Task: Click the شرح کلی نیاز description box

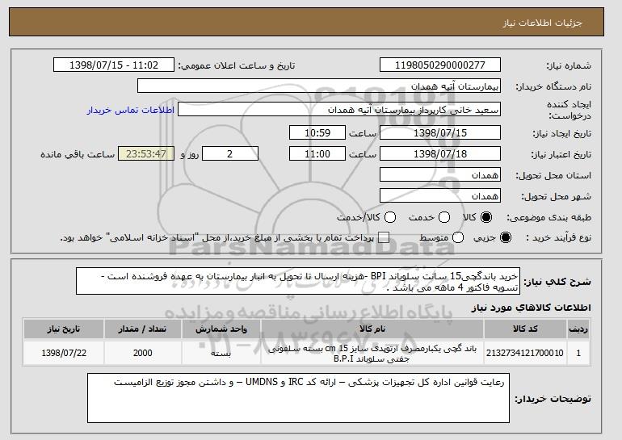Action: 298,281
